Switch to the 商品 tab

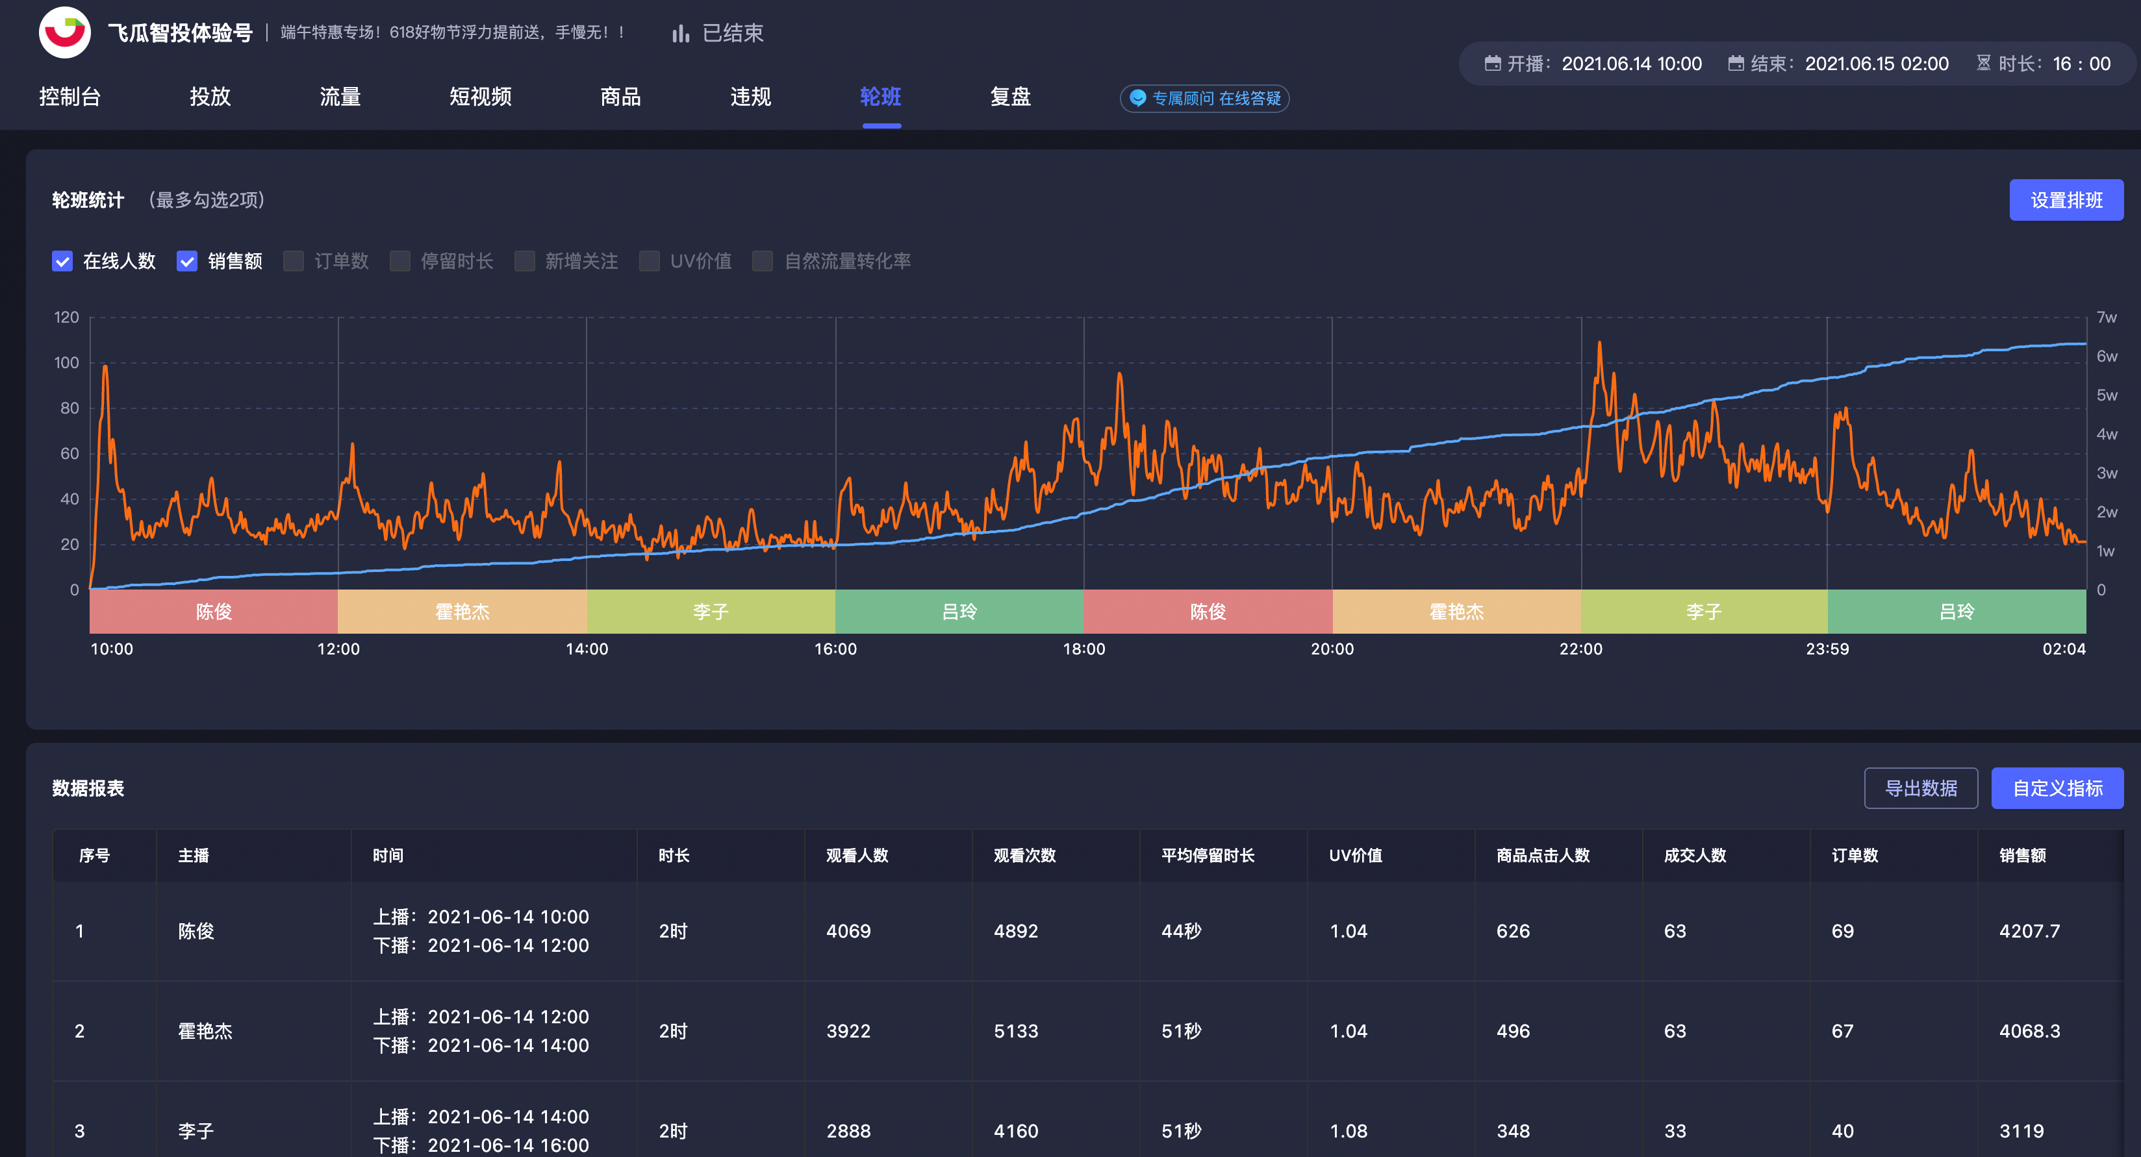click(x=621, y=97)
